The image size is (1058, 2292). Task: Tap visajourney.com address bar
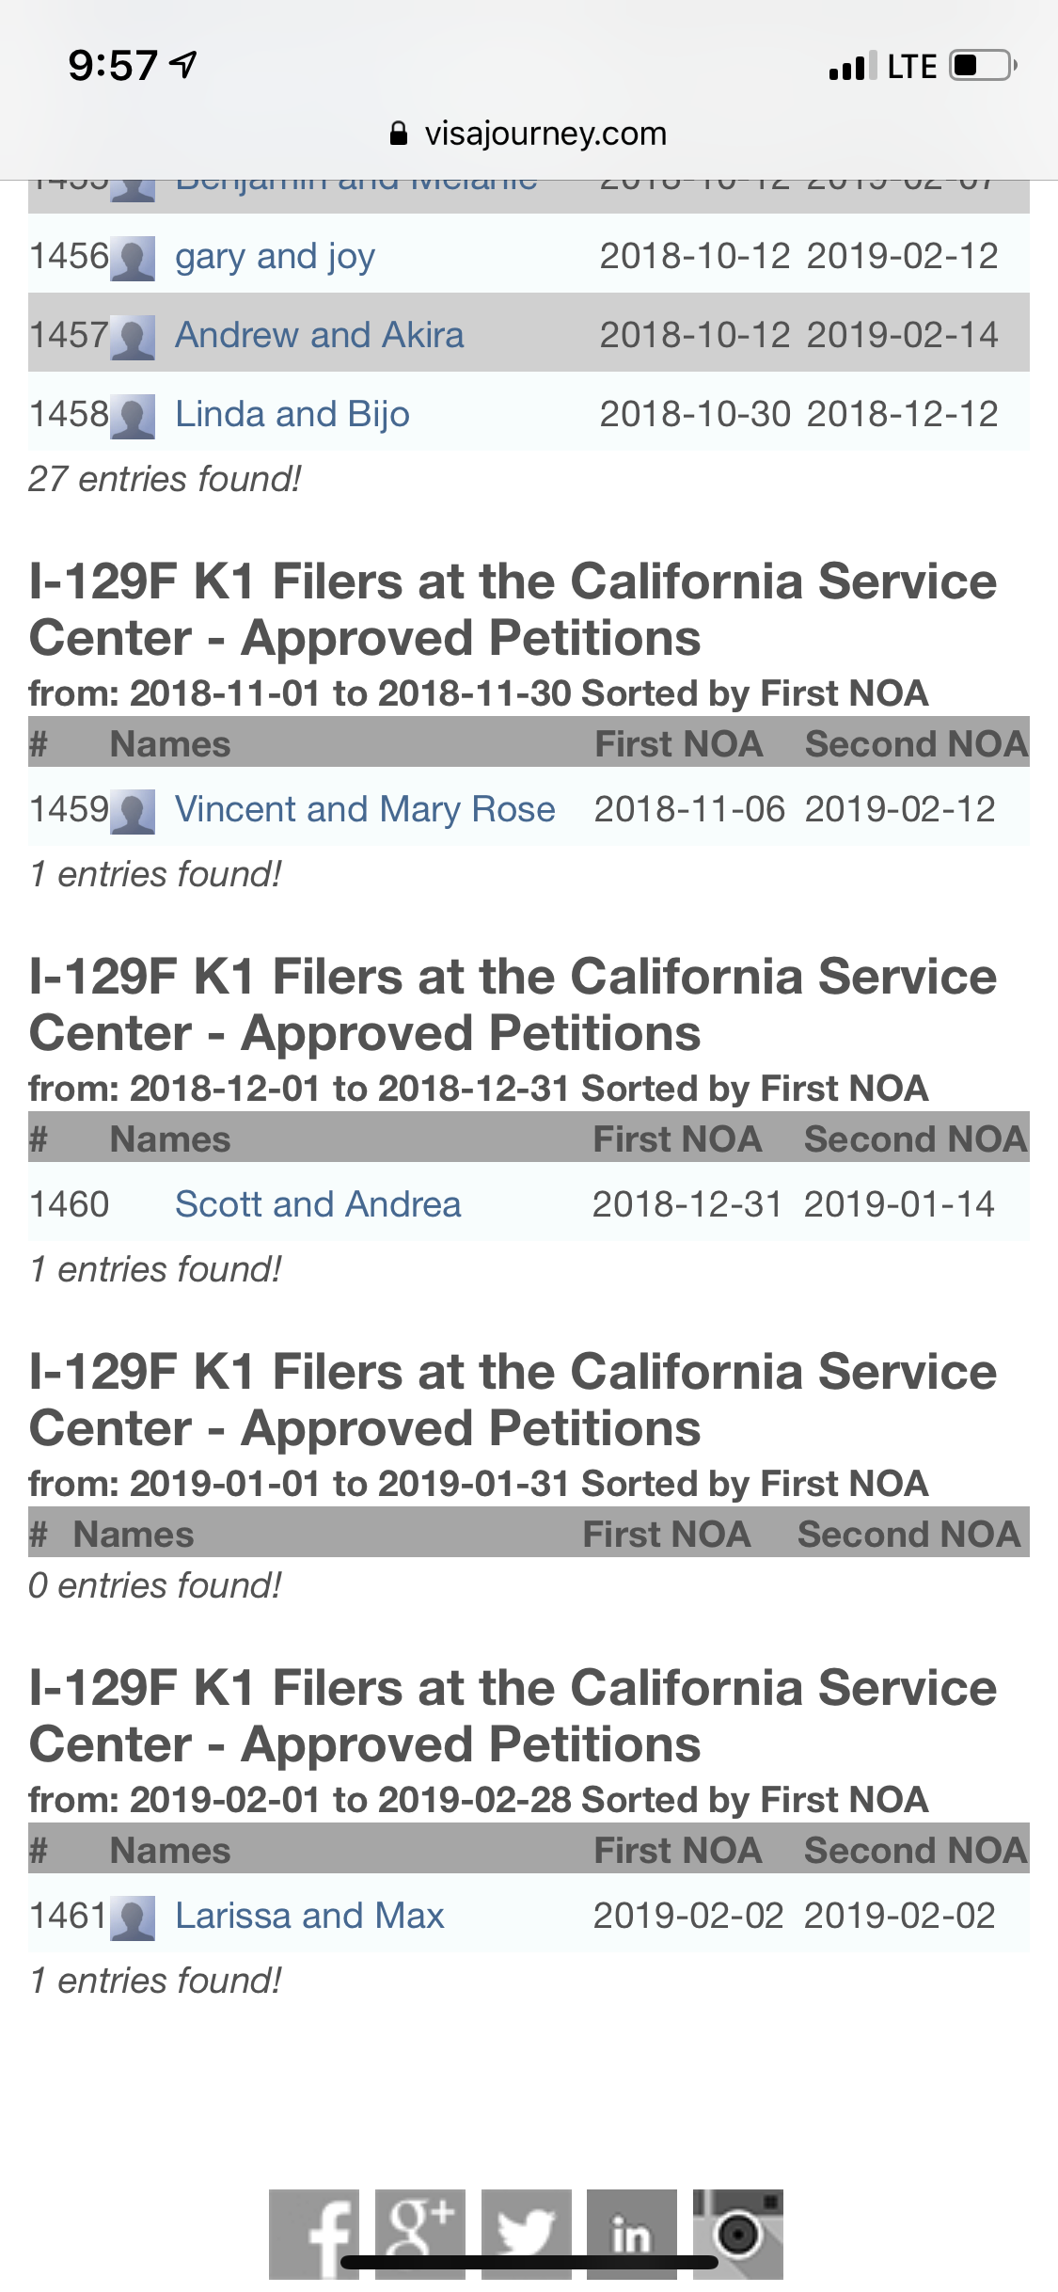(529, 134)
